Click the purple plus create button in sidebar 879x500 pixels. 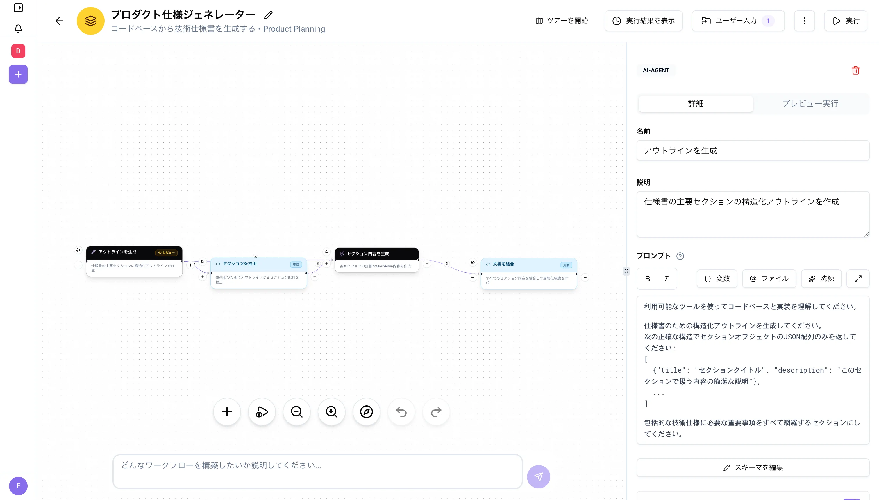point(18,74)
